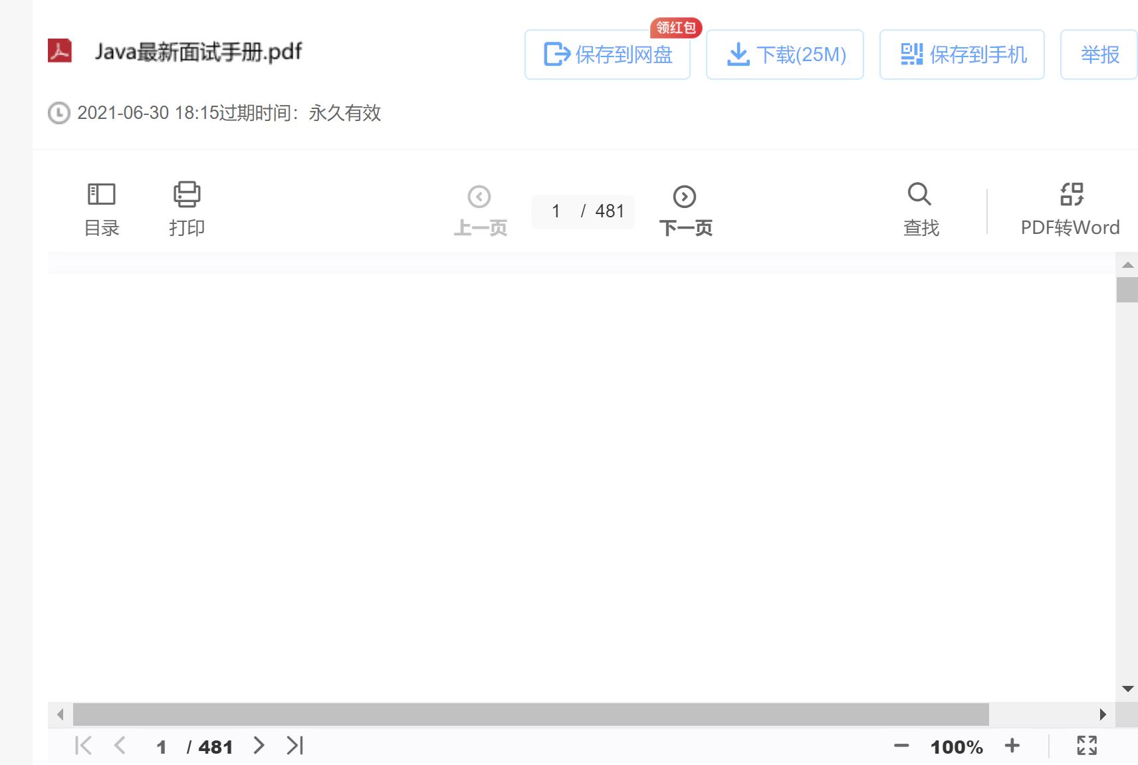
Task: Click the 100% zoom level value
Action: click(x=957, y=747)
